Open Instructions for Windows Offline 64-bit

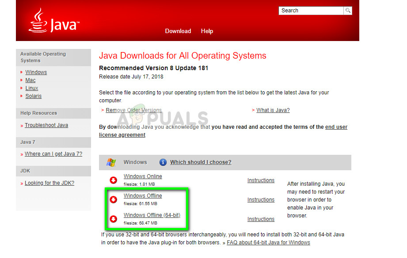click(261, 219)
